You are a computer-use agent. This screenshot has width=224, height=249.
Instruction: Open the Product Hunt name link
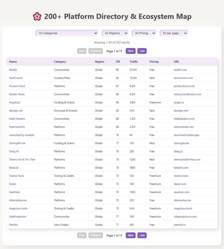click(17, 86)
